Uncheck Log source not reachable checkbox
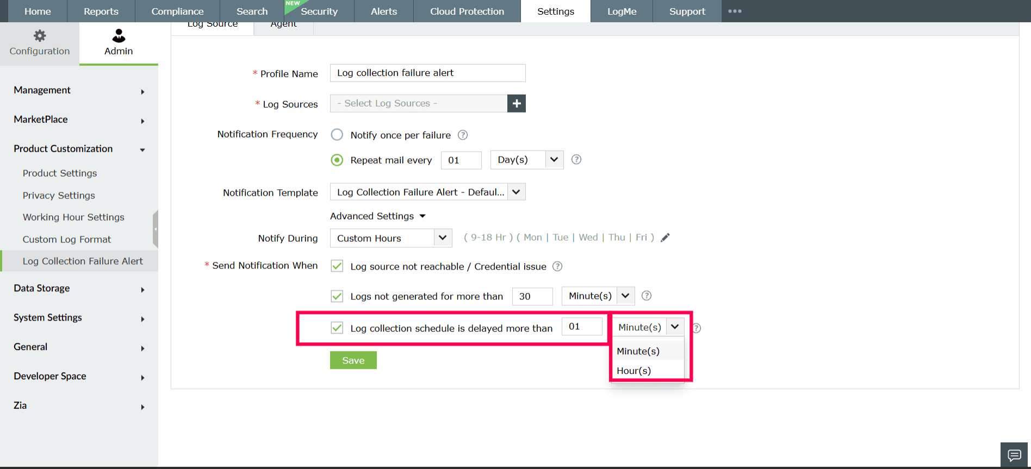Image resolution: width=1031 pixels, height=469 pixels. (337, 266)
